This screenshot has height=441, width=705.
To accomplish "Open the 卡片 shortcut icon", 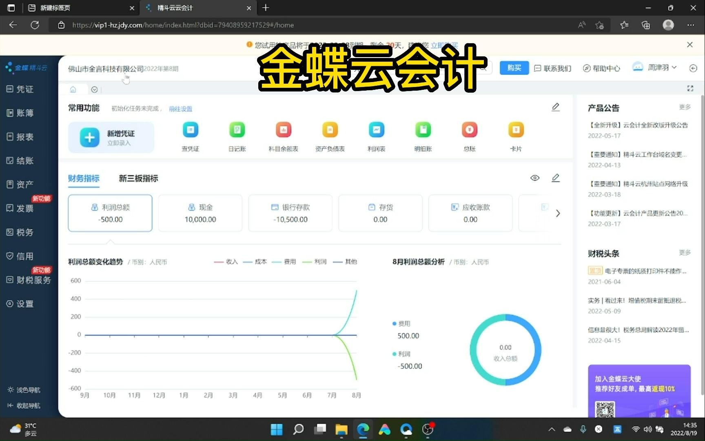I will [x=516, y=130].
